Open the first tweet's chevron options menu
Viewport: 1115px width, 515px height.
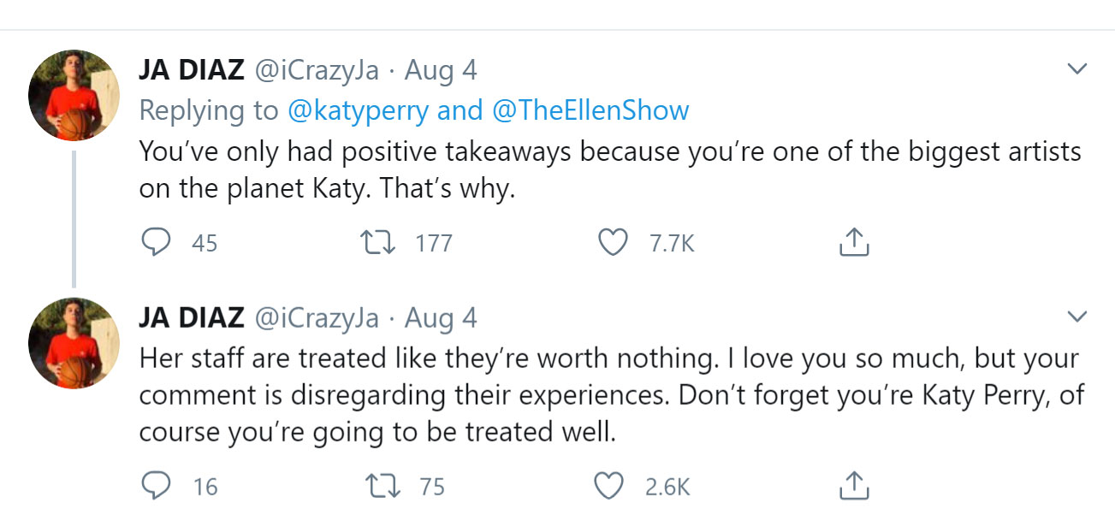tap(1077, 69)
